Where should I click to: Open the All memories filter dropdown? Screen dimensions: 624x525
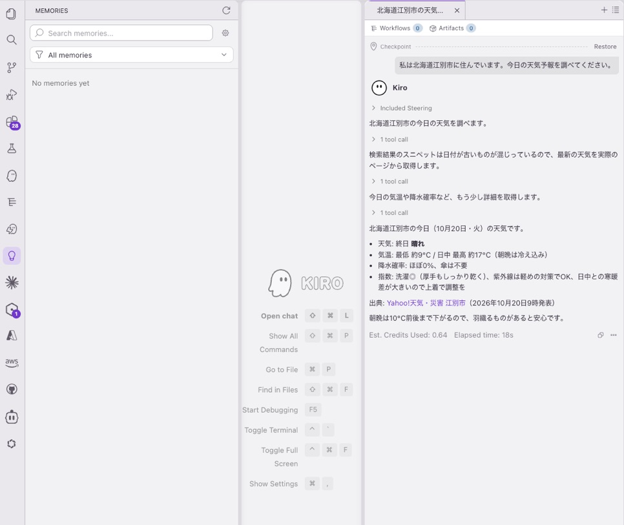(x=131, y=55)
